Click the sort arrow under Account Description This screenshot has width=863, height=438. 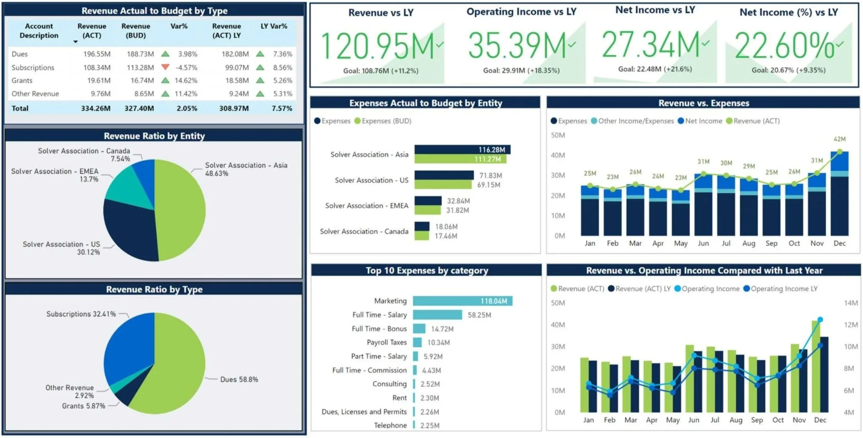75,42
